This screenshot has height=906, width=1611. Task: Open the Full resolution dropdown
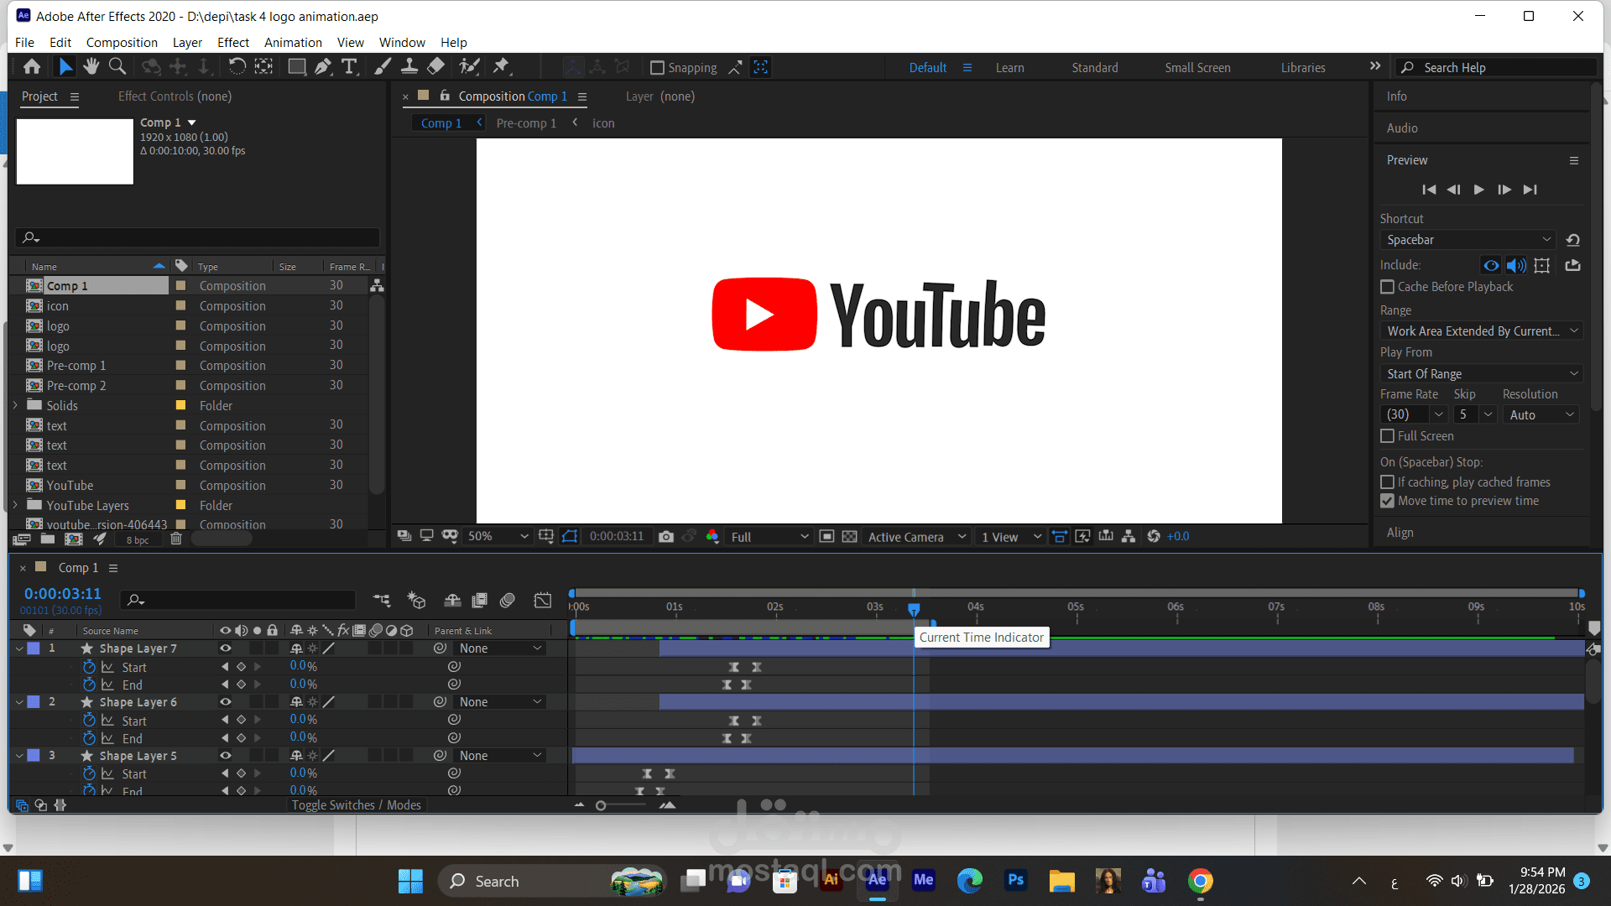tap(769, 537)
